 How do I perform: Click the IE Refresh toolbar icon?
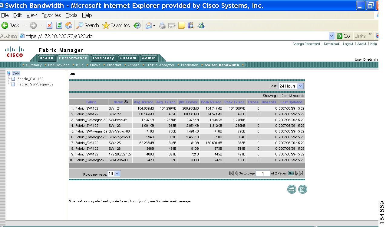(59, 26)
